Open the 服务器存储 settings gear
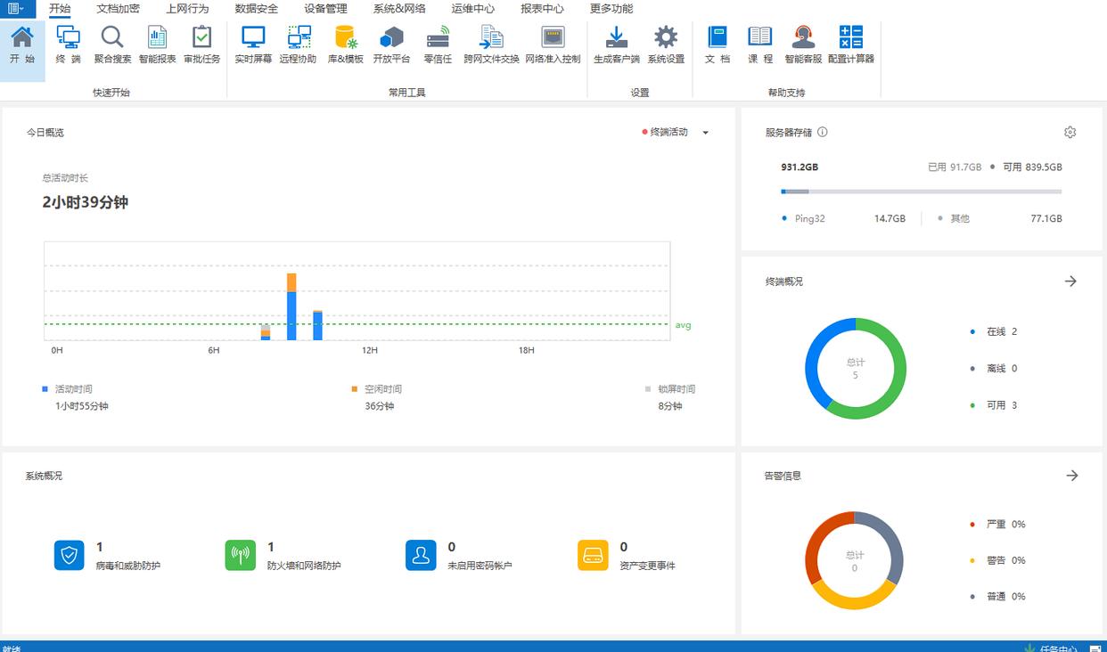 click(x=1070, y=133)
